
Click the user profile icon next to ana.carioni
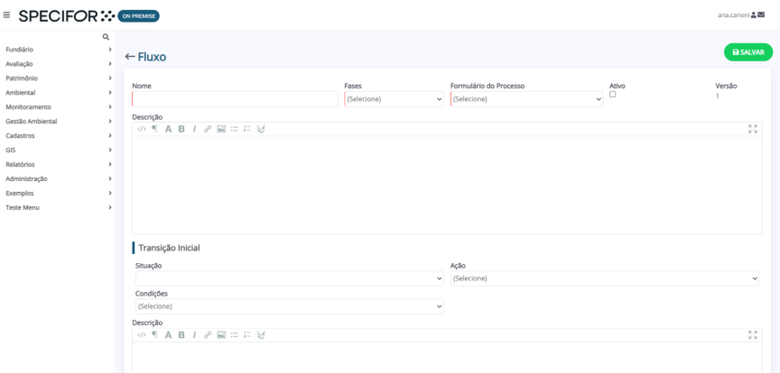[754, 15]
